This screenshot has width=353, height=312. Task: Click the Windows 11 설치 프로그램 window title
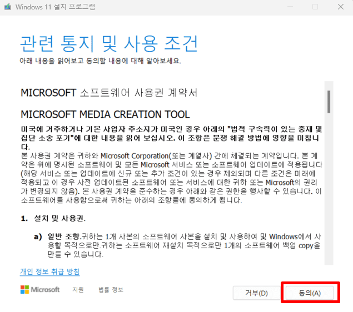tap(55, 7)
